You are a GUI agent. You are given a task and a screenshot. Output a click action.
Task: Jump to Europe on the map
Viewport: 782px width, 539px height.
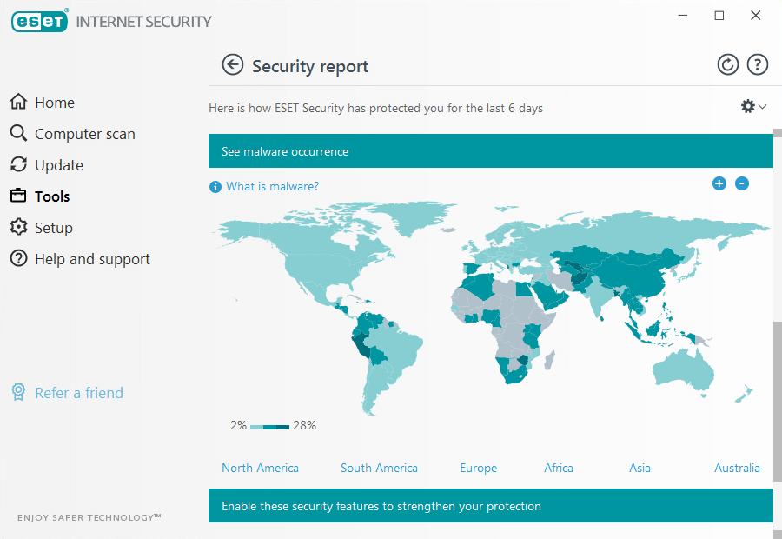(x=478, y=468)
